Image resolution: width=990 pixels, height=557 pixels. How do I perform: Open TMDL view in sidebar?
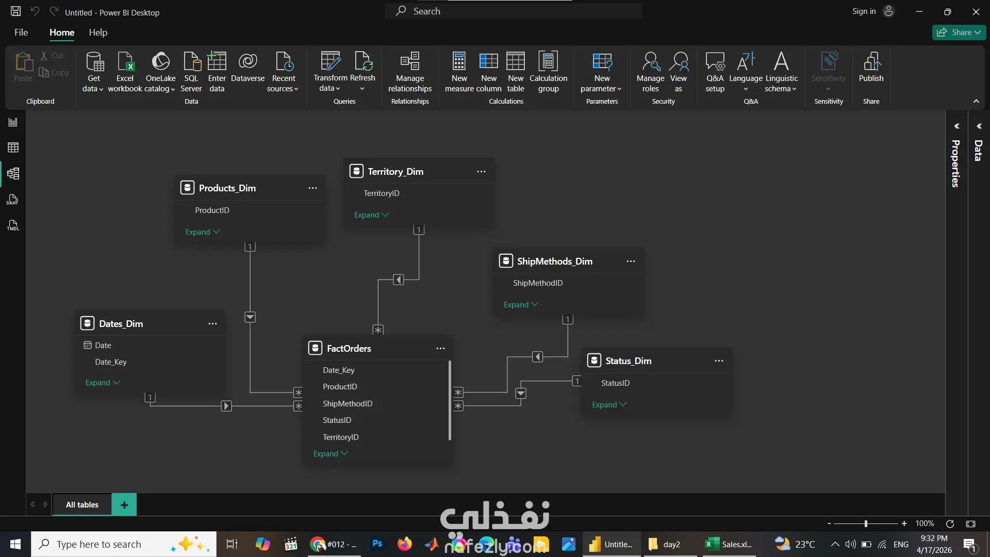point(13,225)
